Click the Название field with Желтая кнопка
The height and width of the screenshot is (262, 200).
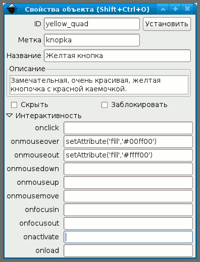point(117,56)
